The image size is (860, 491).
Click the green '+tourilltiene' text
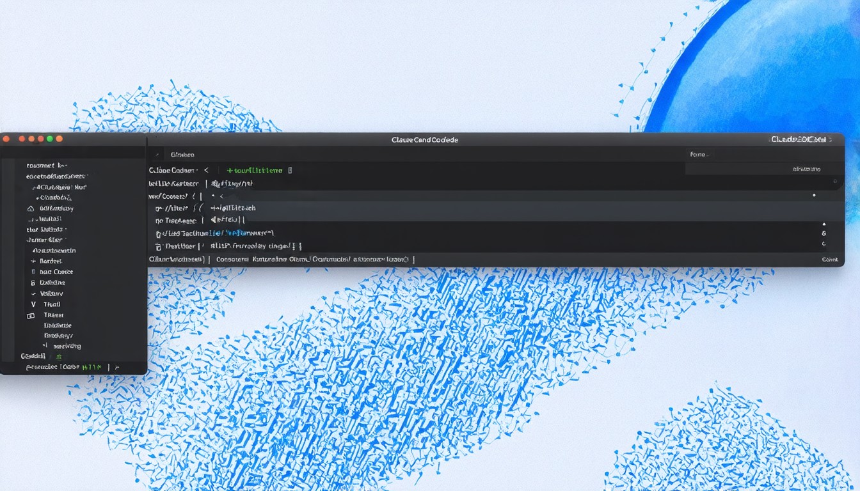coord(255,171)
